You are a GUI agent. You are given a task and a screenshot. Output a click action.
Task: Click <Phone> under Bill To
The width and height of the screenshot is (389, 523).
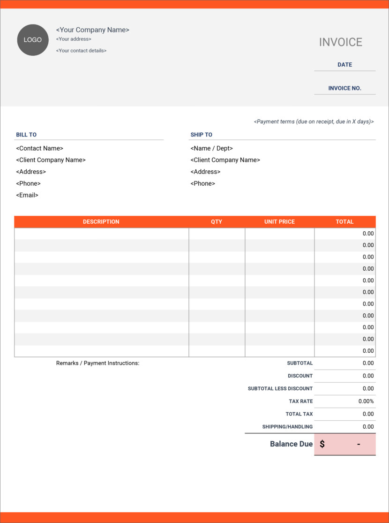tap(28, 183)
